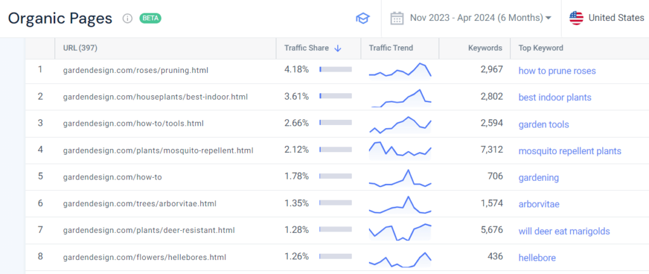Open the "how to prune roses" keyword link
Viewport: 649px width, 274px height.
pos(556,70)
